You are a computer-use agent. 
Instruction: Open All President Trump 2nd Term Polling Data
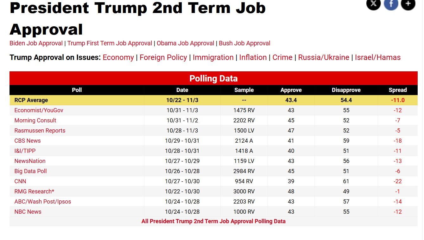[x=213, y=221]
